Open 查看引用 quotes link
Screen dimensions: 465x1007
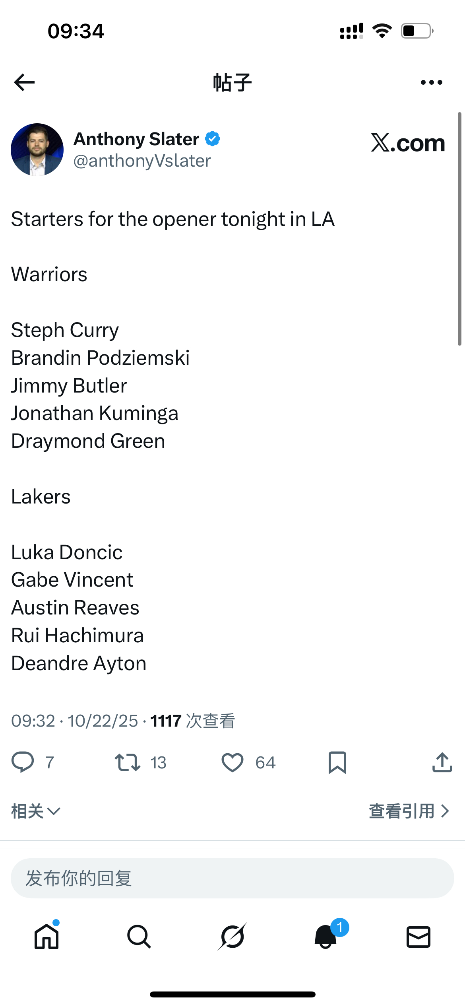pyautogui.click(x=409, y=811)
